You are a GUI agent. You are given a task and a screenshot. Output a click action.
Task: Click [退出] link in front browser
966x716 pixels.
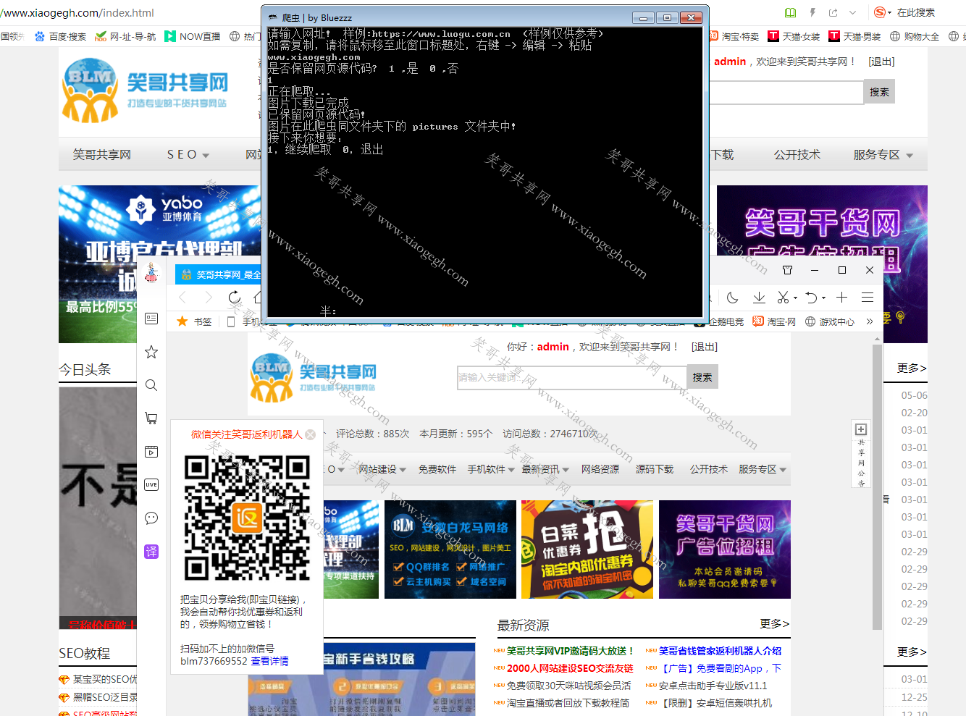pyautogui.click(x=704, y=347)
